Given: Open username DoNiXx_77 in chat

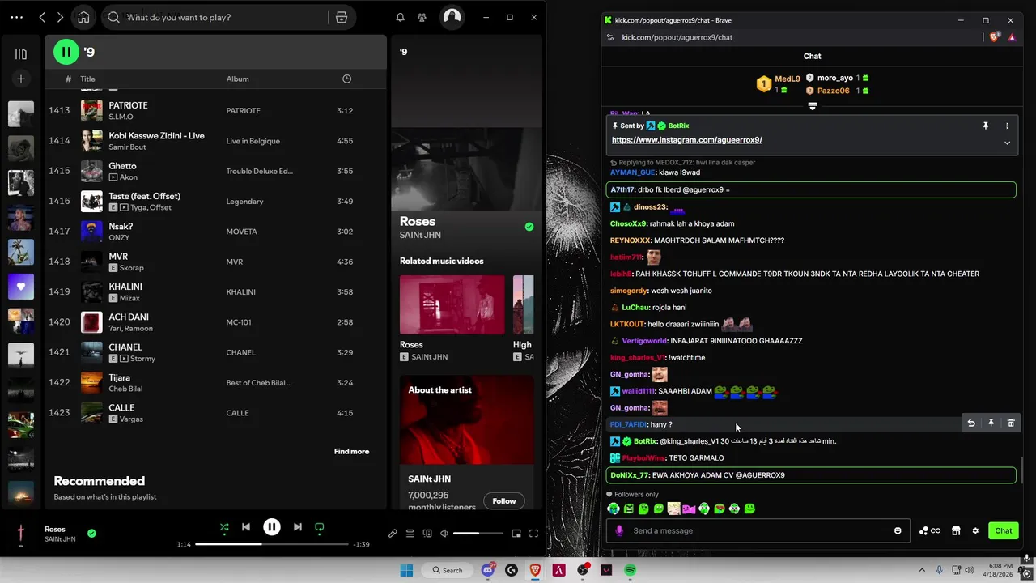Looking at the screenshot, I should point(630,475).
